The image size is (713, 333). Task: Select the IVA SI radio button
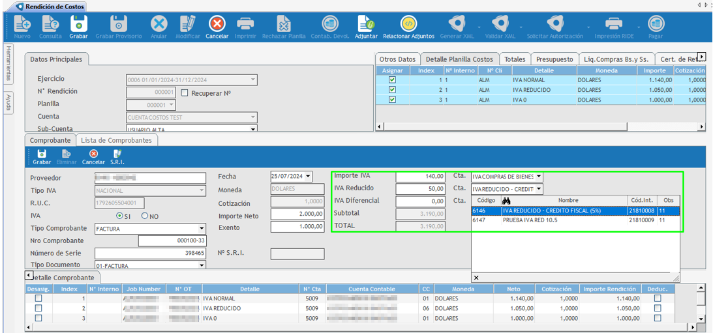tap(119, 216)
